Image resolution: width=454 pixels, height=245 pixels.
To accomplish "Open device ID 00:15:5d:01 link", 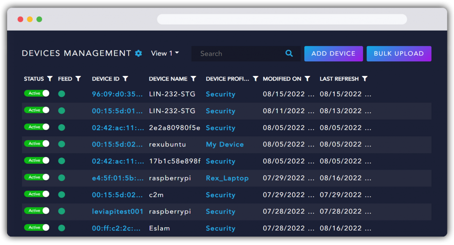I will pyautogui.click(x=117, y=111).
